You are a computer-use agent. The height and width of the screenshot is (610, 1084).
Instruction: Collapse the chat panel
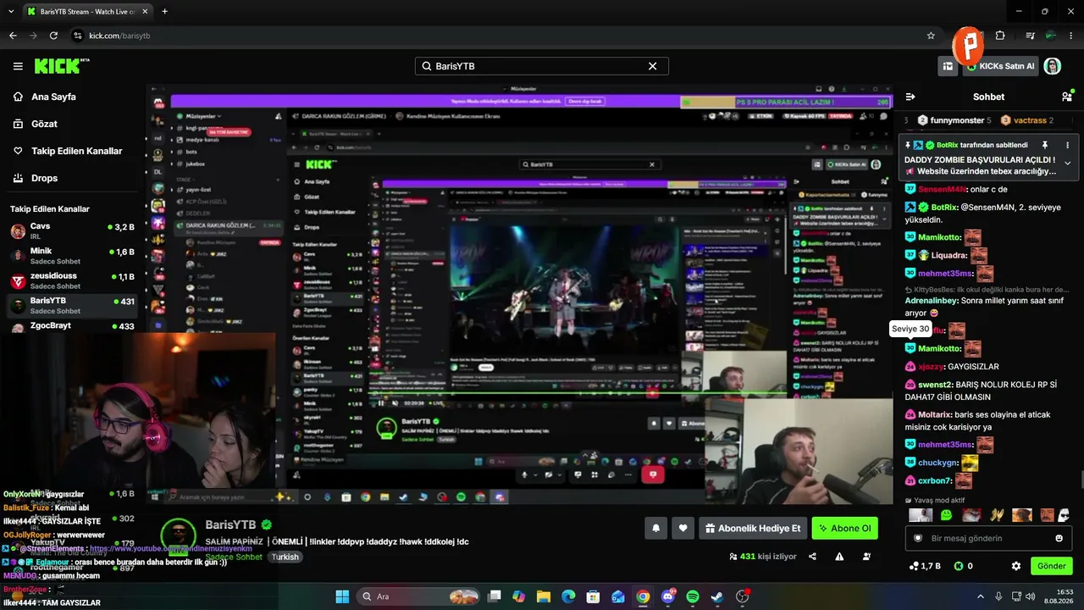(x=910, y=97)
